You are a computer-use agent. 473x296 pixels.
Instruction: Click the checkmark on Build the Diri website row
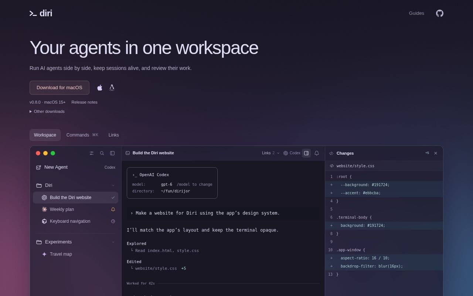tap(113, 198)
